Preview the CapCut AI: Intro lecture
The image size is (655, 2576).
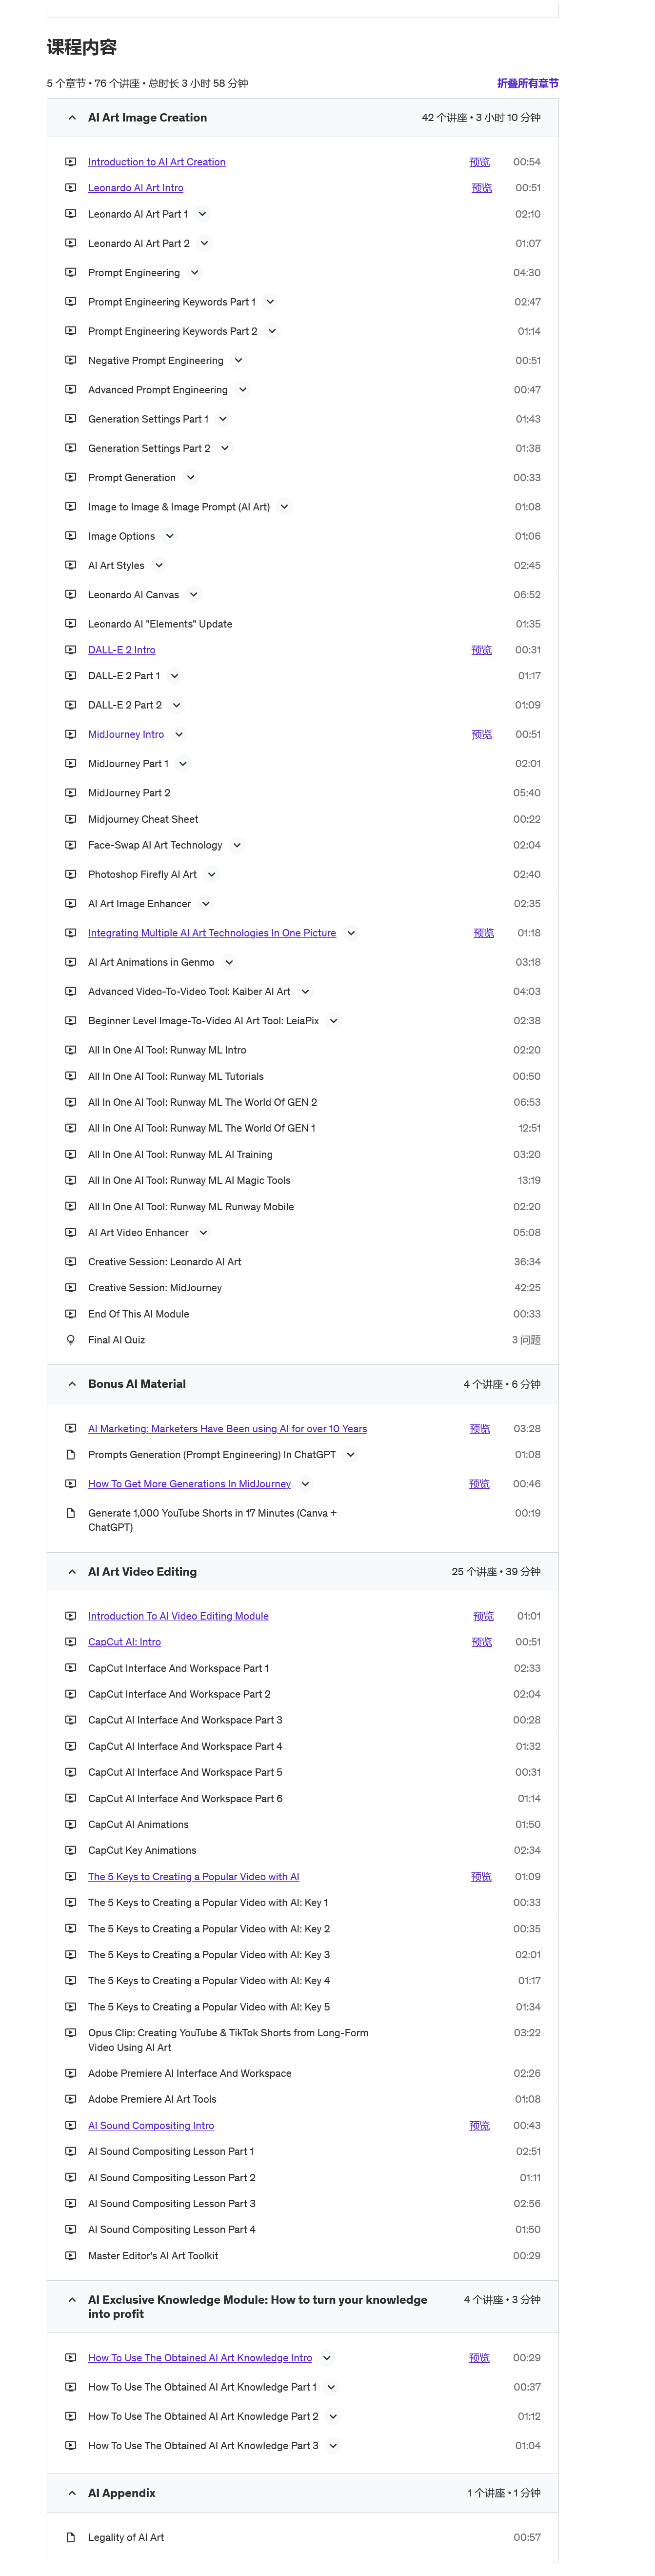[482, 1642]
